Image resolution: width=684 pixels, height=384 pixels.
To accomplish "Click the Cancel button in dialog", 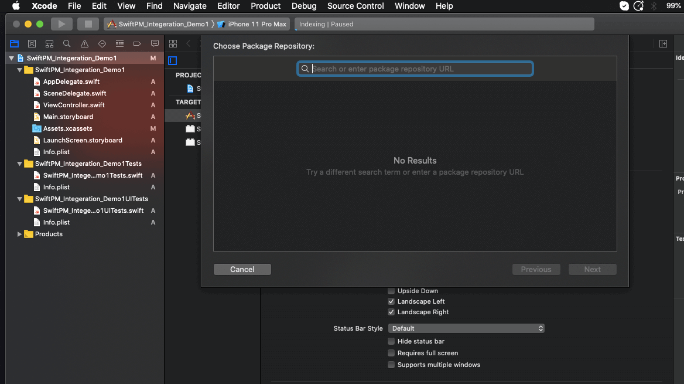I will 242,270.
